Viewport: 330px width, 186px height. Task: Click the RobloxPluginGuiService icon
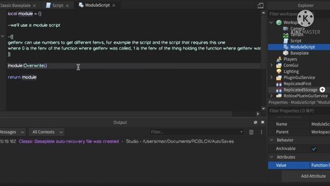279,96
